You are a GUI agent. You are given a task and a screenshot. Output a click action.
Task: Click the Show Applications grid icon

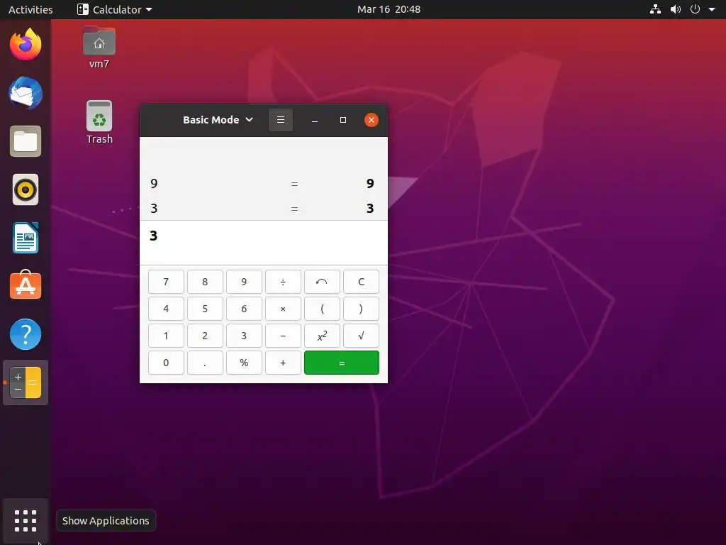26,521
